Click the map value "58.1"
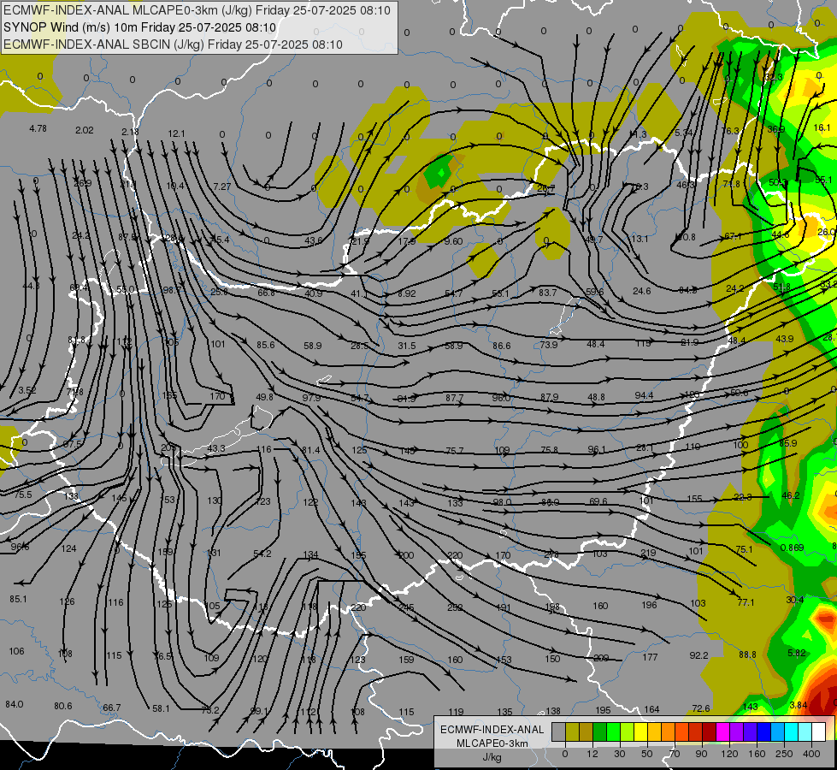 click(161, 708)
